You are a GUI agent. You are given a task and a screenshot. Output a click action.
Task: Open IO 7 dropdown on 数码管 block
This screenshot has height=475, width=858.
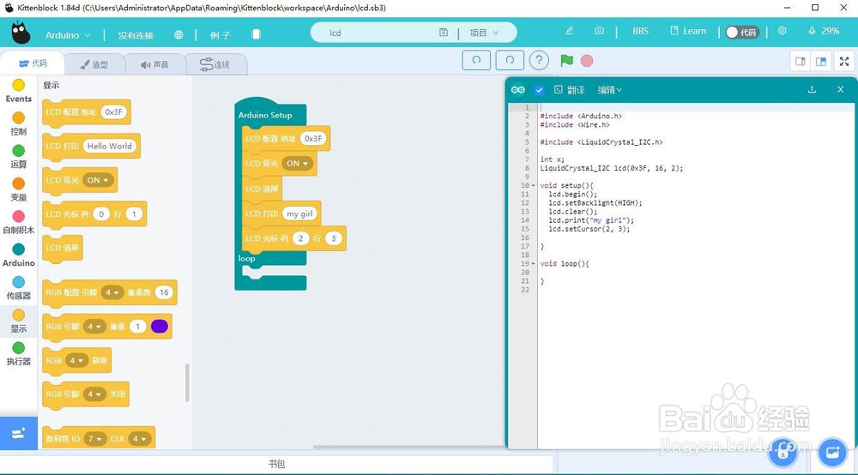(x=94, y=439)
